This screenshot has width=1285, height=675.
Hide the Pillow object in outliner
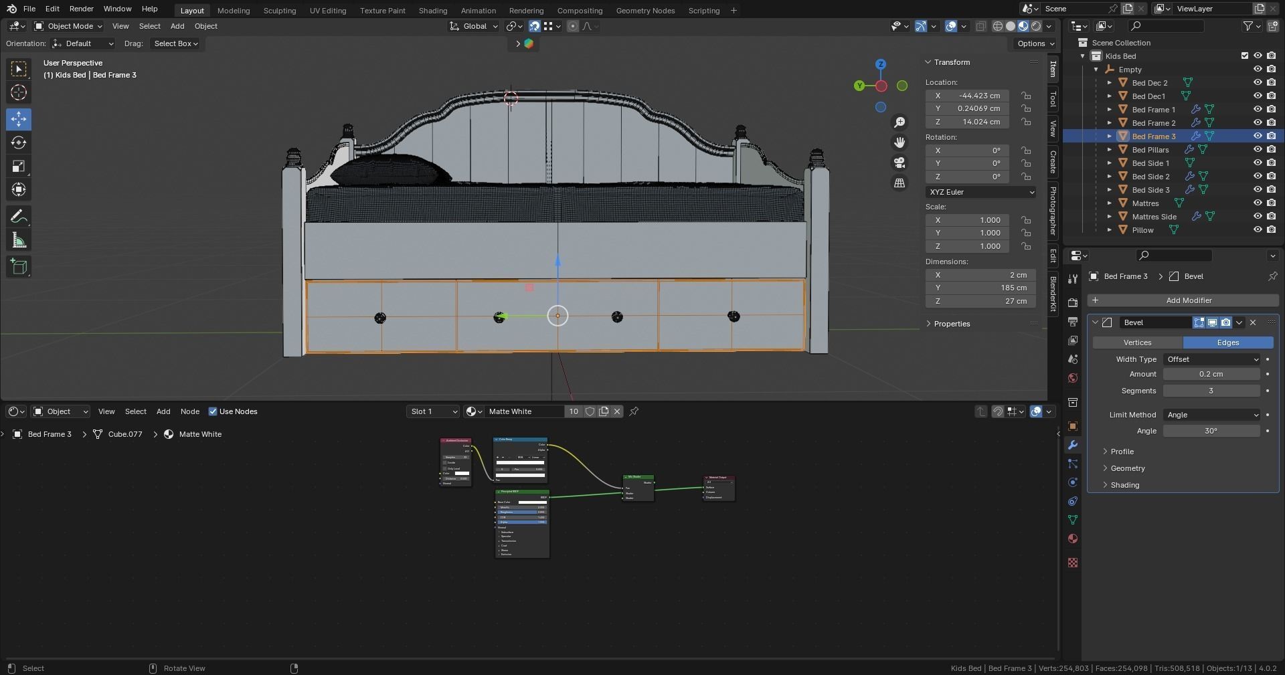[1258, 229]
